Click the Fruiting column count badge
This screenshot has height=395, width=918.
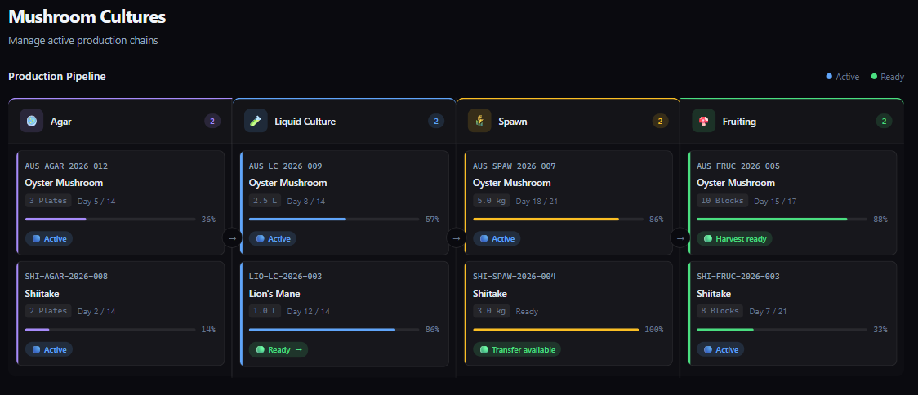coord(884,122)
